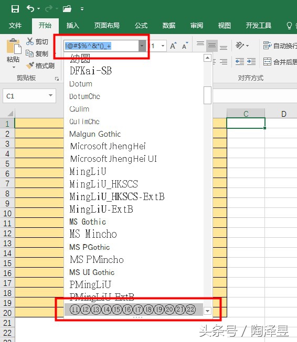Open text orientation options
Image resolution: width=297 pixels, height=342 pixels.
(x=242, y=46)
